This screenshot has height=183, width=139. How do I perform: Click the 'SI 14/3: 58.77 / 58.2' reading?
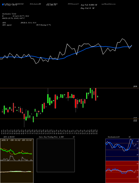click(21, 16)
